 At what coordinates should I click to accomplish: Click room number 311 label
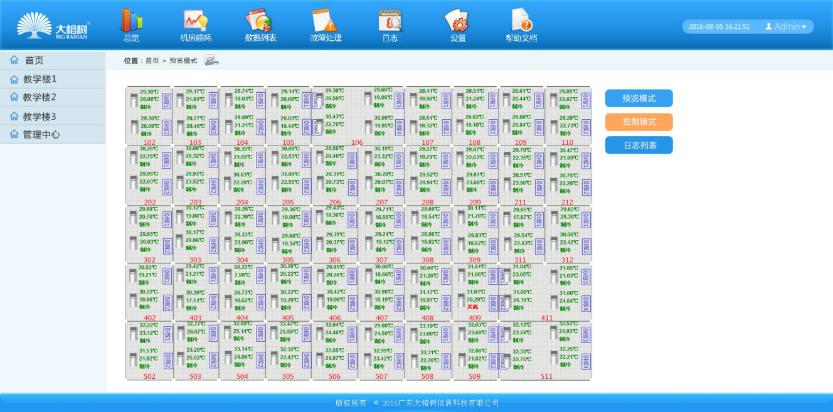click(521, 260)
